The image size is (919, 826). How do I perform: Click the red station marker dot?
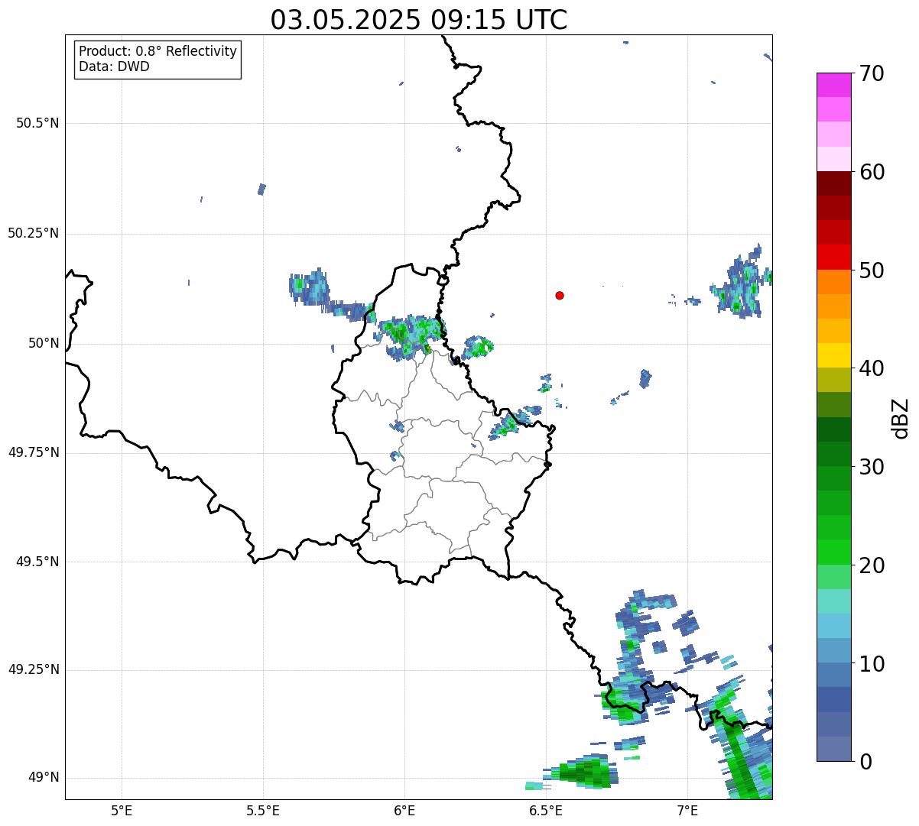[560, 295]
